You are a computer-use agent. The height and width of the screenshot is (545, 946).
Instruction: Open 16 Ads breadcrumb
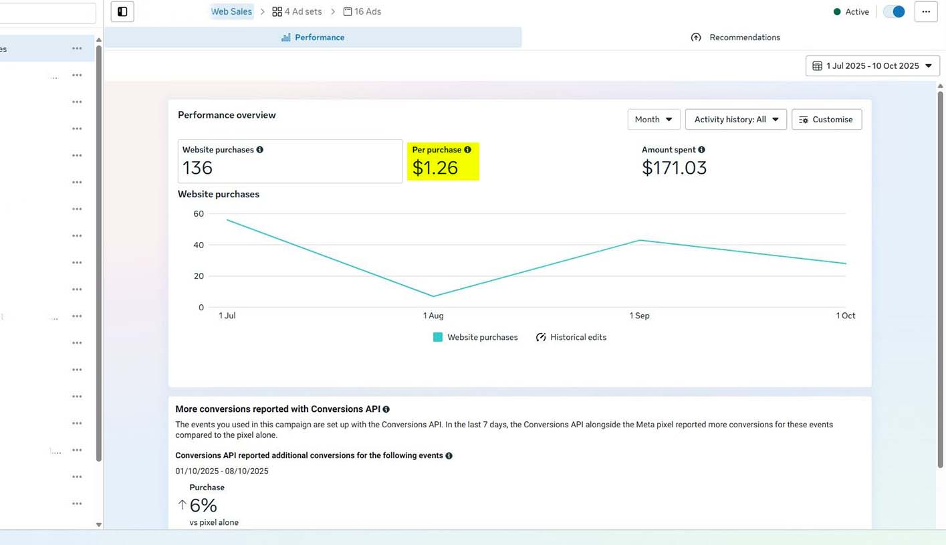[x=362, y=11]
